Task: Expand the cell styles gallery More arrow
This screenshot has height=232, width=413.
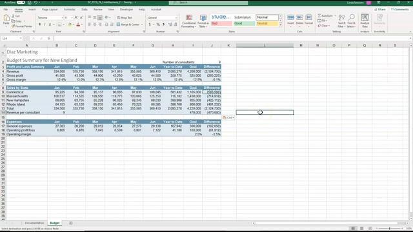Action: click(281, 25)
